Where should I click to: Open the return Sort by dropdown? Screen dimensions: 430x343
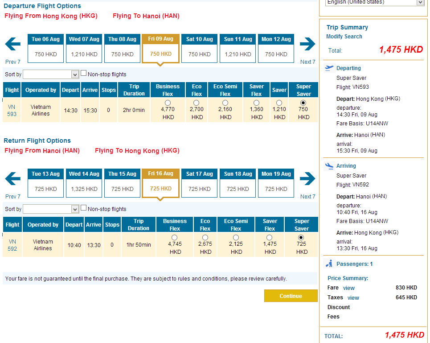pos(51,209)
